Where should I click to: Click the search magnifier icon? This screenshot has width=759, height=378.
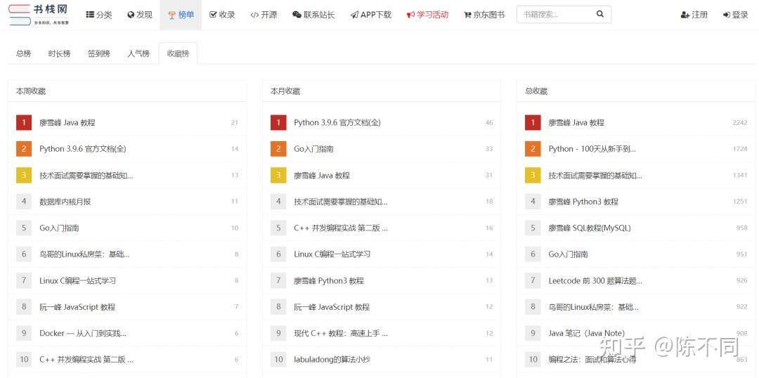click(x=599, y=14)
